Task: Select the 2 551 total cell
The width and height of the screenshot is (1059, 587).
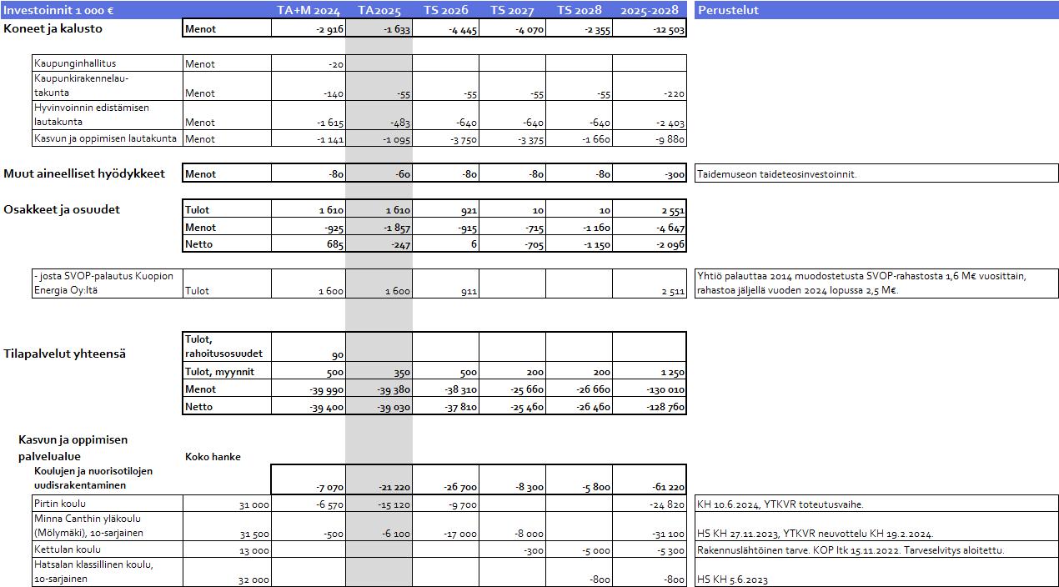Action: (x=650, y=209)
